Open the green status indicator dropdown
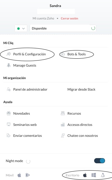 [21, 28]
